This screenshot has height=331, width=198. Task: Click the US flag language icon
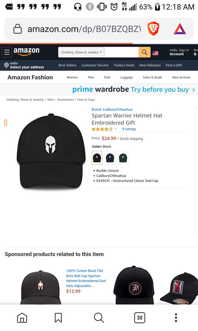(155, 53)
